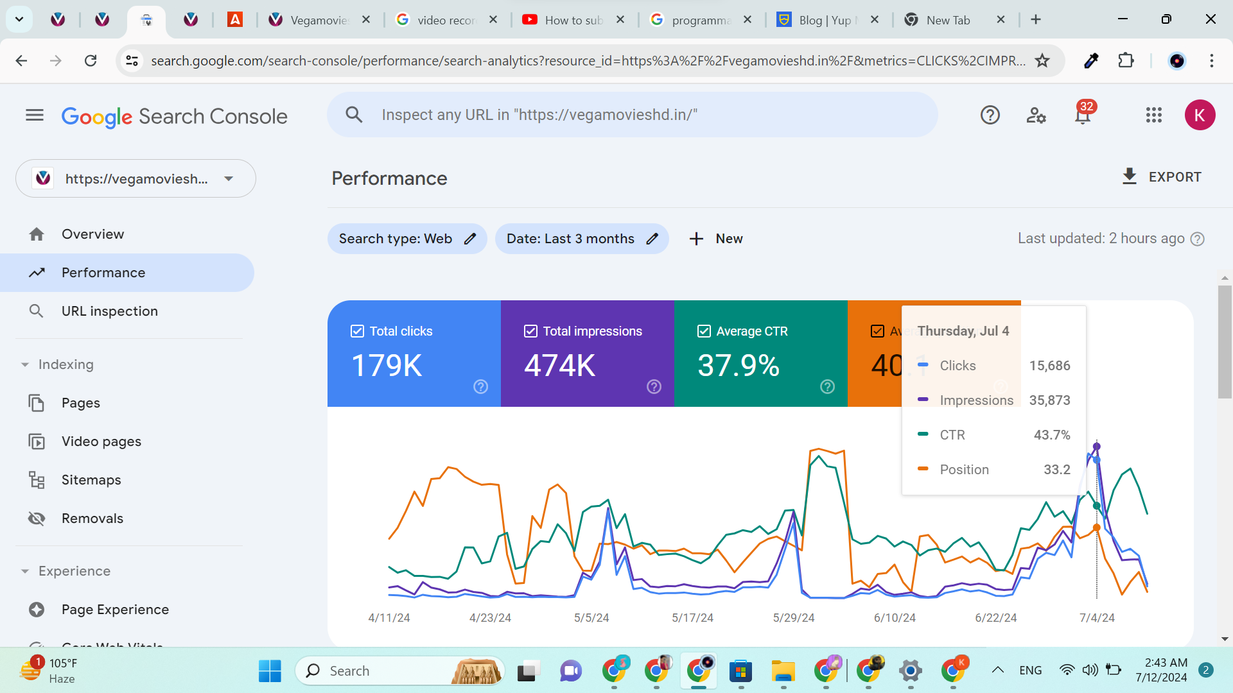Open the URL inspection link
Viewport: 1233px width, 693px height.
coord(109,311)
